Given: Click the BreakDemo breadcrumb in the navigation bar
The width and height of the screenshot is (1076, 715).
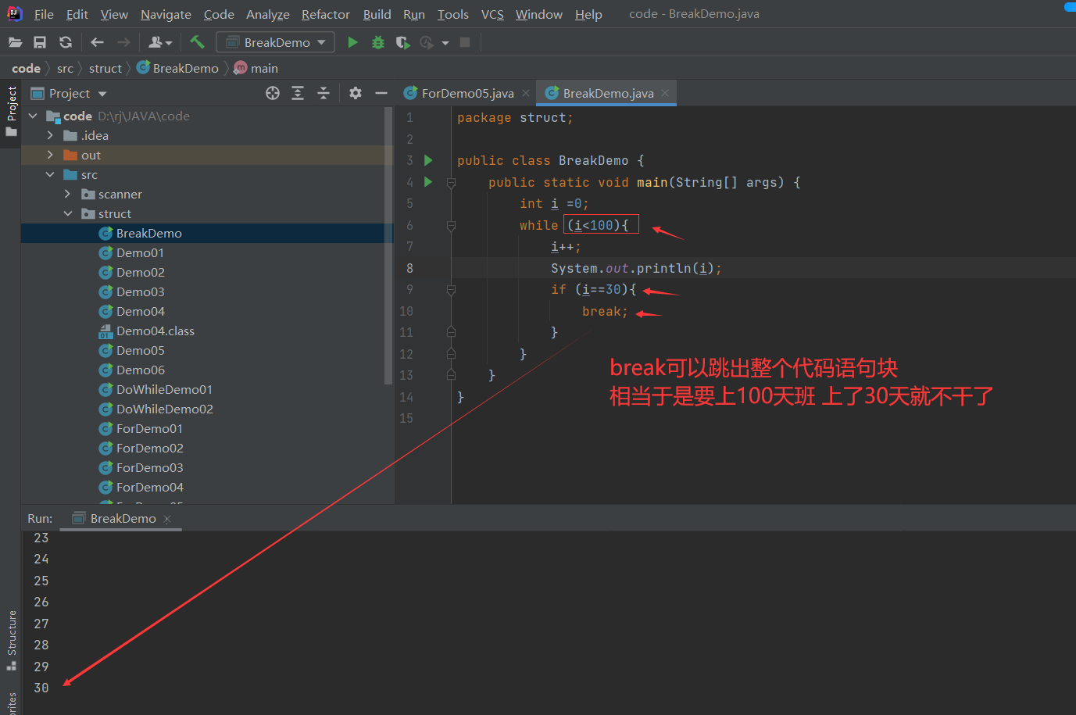Looking at the screenshot, I should 178,69.
